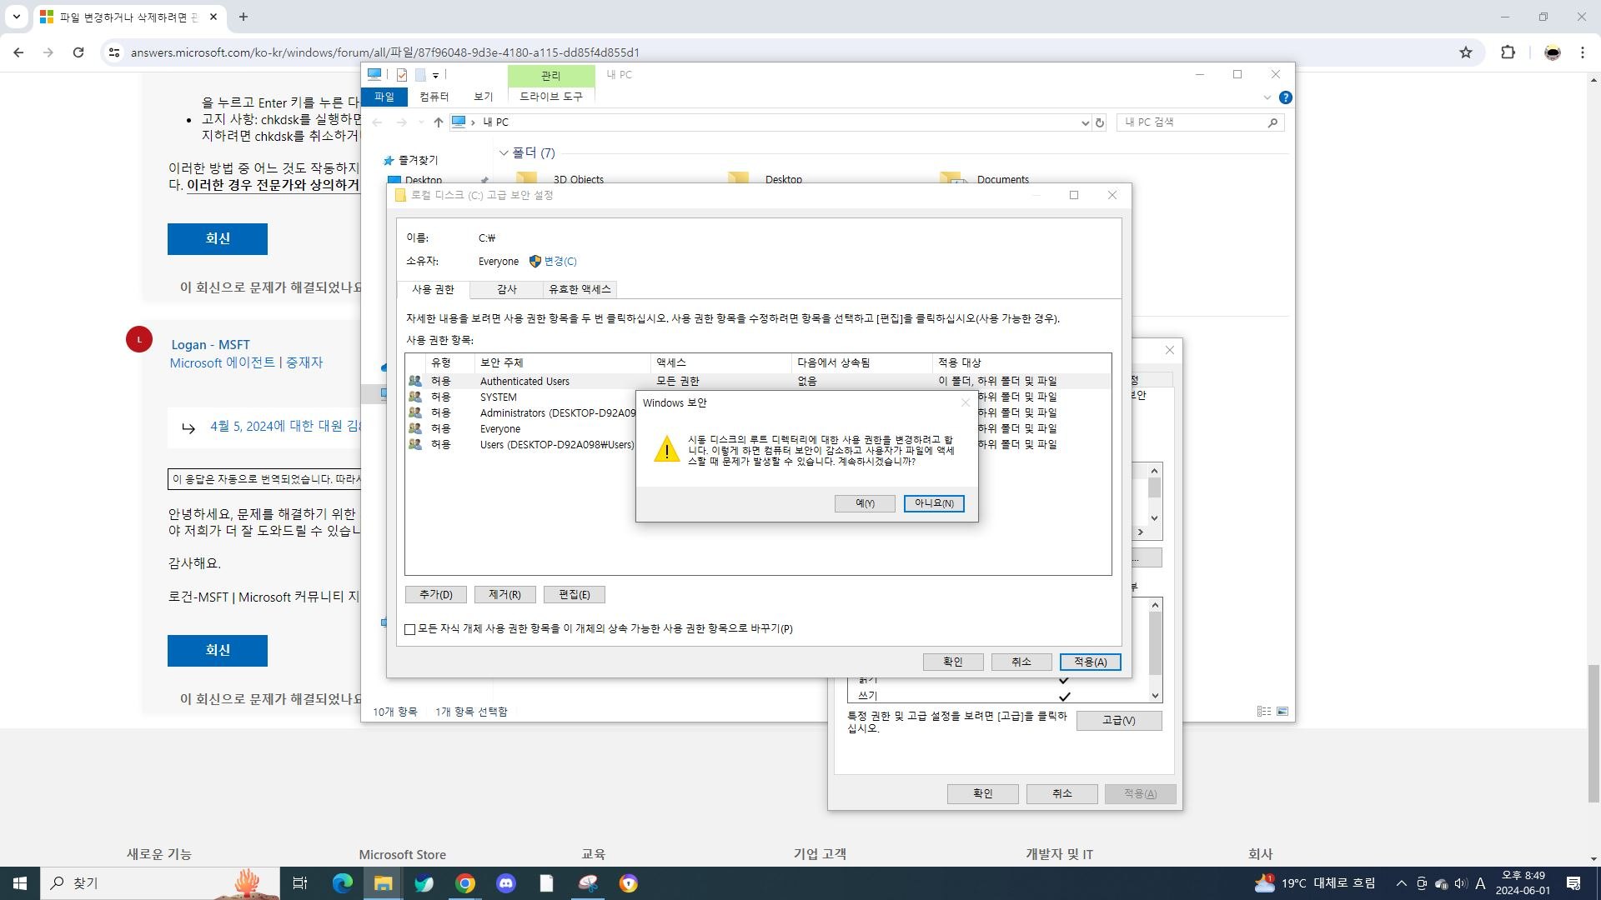Click the Explorer help question mark icon
1601x900 pixels.
click(x=1286, y=97)
